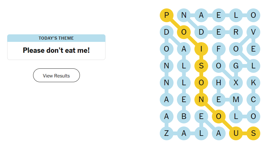Tap the letter C circle
The width and height of the screenshot is (269, 149).
click(253, 100)
